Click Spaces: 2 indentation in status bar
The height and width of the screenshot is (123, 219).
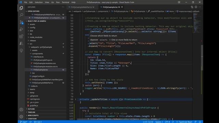click(159, 122)
